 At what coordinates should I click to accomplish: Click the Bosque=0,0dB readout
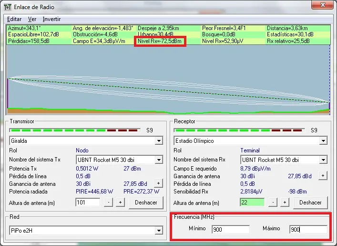click(x=219, y=34)
